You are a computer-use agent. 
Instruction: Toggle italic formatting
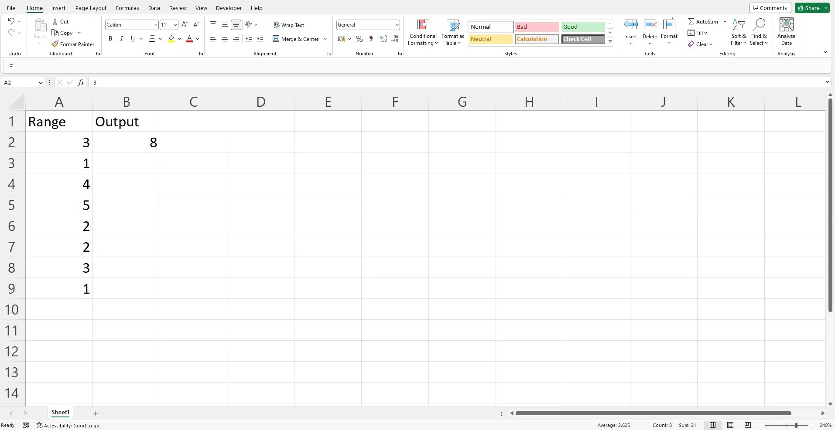[x=121, y=39]
